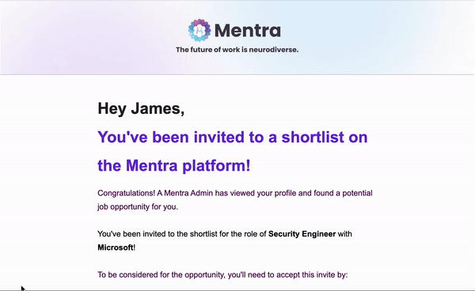
Task: Click the word Congratulations in the paragraph
Action: pyautogui.click(x=126, y=193)
